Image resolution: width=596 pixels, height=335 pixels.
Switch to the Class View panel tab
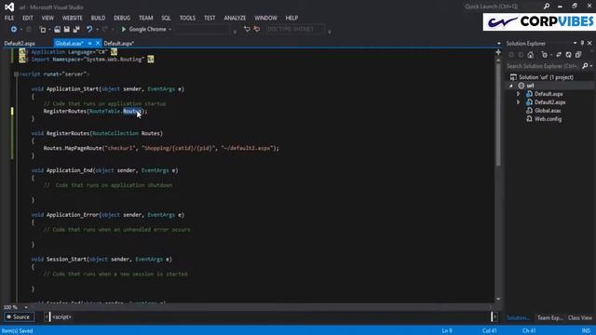[580, 318]
